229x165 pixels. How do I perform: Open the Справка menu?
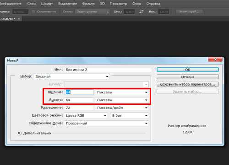pyautogui.click(x=153, y=4)
